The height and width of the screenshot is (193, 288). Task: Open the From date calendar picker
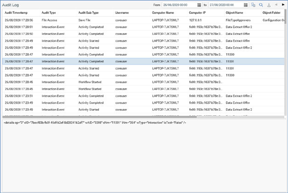199,5
